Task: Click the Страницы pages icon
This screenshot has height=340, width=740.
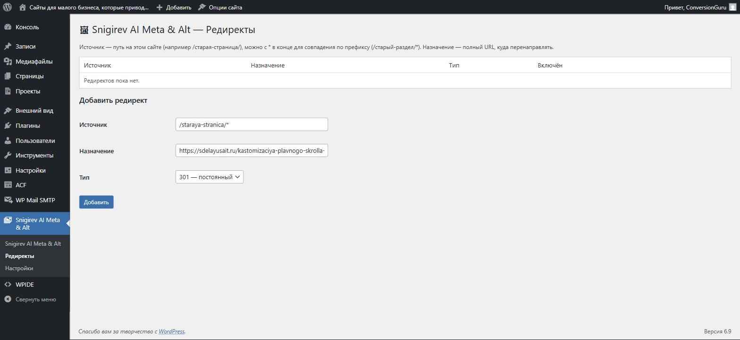Action: point(8,76)
